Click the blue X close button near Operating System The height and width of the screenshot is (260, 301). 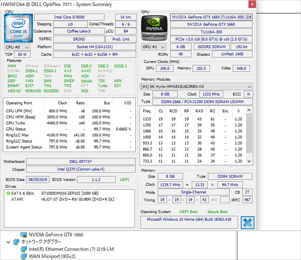pyautogui.click(x=248, y=223)
